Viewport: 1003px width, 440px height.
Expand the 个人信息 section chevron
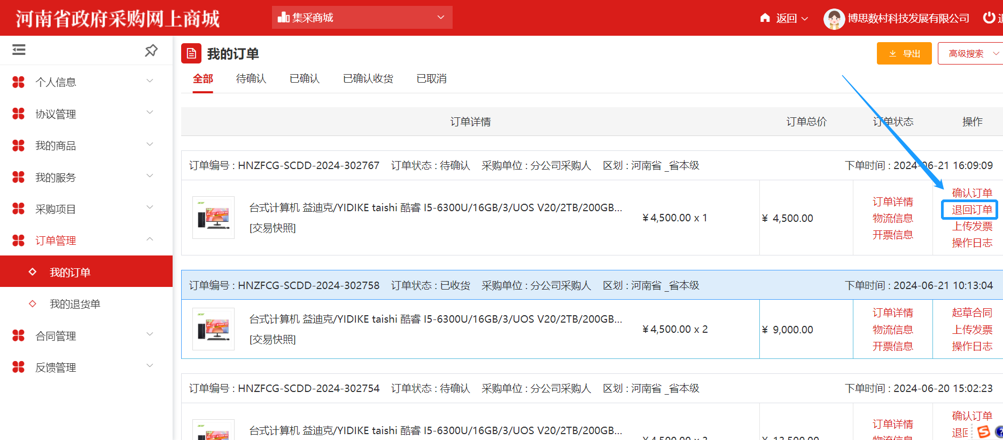pyautogui.click(x=150, y=81)
